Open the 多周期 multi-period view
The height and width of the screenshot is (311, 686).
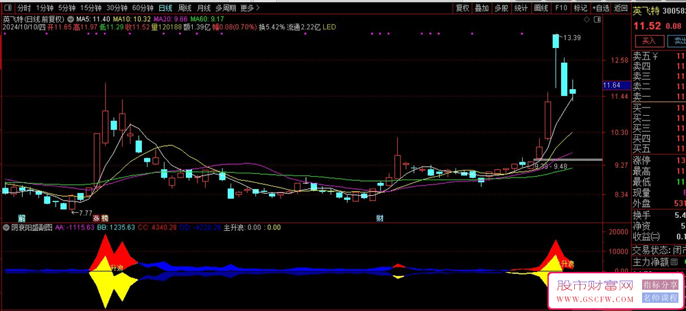point(225,8)
